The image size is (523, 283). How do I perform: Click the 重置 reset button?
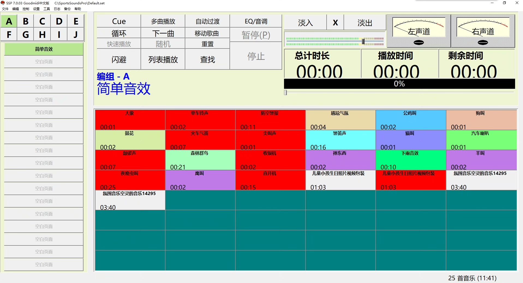pos(208,44)
